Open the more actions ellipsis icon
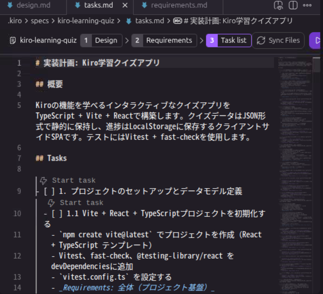Screen dimensions: 323x294 click(x=307, y=5)
